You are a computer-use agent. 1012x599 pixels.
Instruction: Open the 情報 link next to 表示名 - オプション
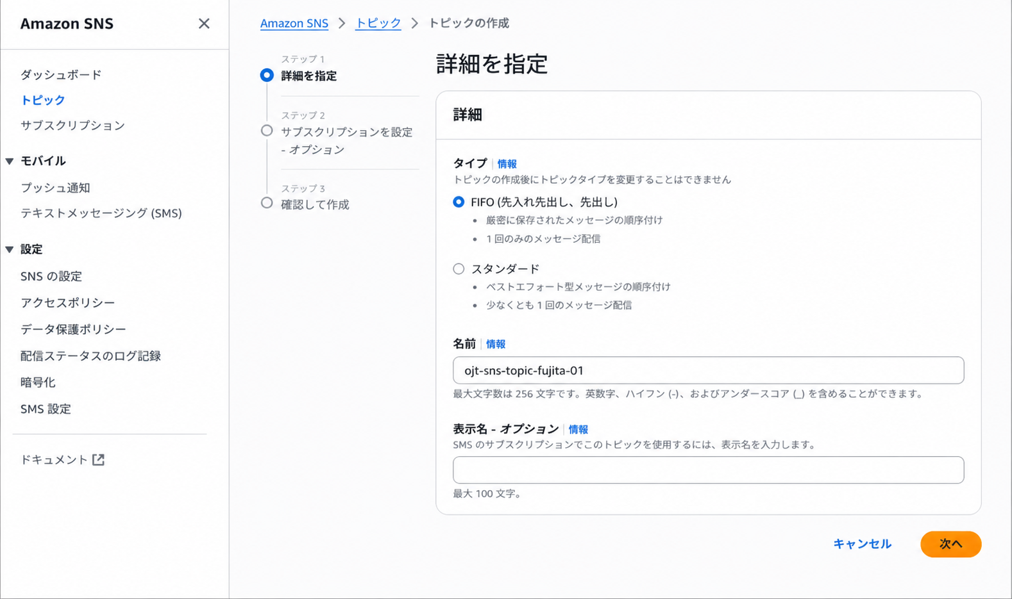[x=578, y=429]
